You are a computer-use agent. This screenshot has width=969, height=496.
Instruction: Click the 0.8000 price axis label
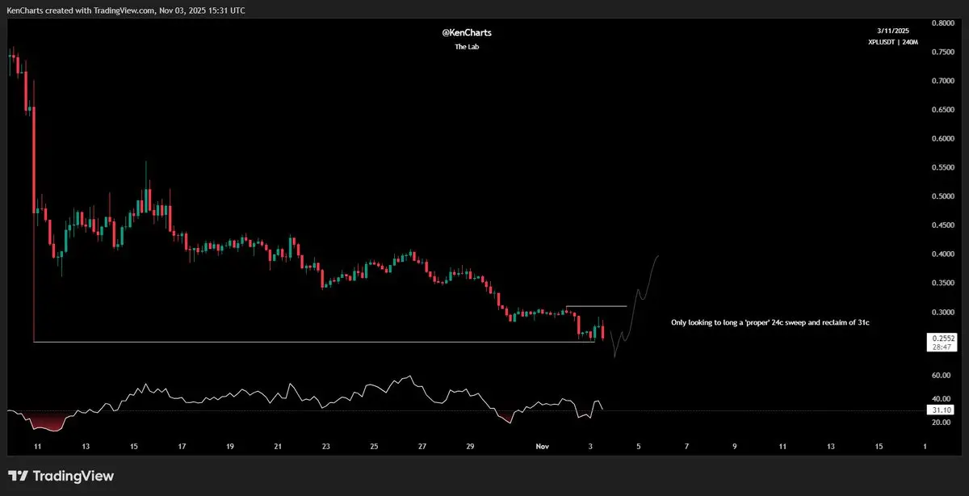coord(943,23)
